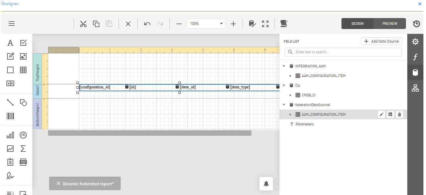Open the hamburger menu
The height and width of the screenshot is (195, 426).
click(x=12, y=24)
